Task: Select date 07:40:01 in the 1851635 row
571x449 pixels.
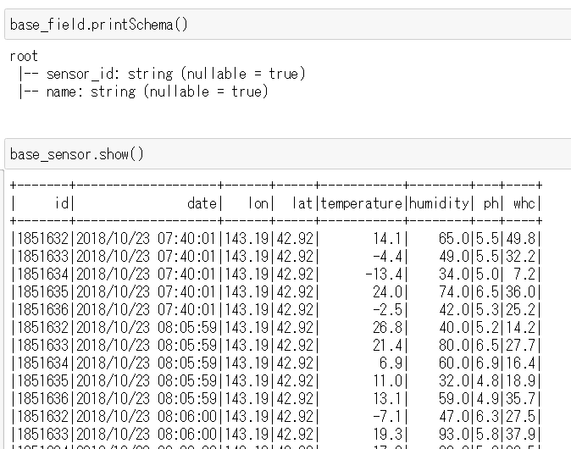Action: 147,292
